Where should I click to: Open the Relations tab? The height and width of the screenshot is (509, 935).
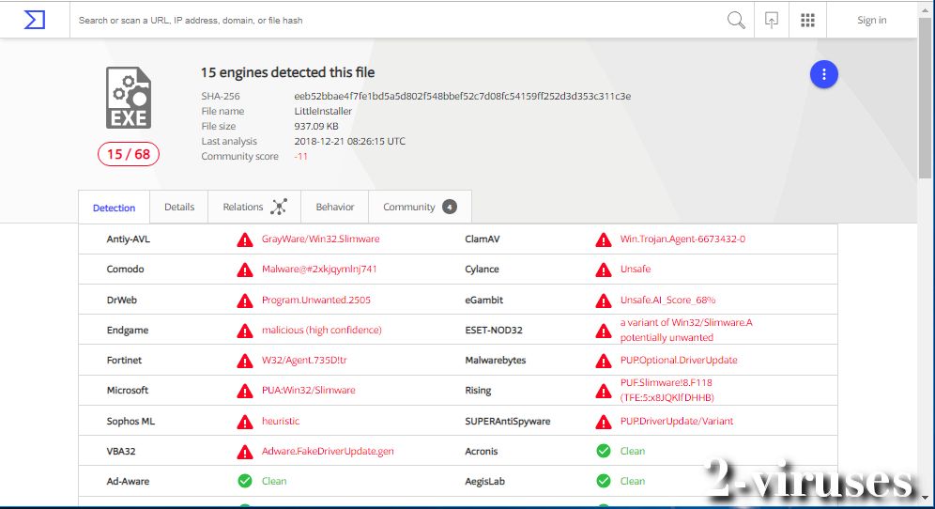coord(254,207)
